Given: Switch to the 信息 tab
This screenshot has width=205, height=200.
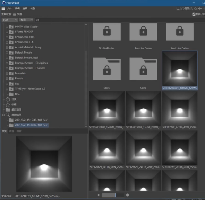Looking at the screenshot, I should [x=11, y=131].
